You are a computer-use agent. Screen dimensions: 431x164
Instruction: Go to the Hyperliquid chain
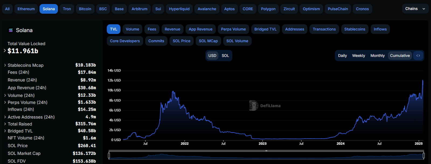coord(179,9)
